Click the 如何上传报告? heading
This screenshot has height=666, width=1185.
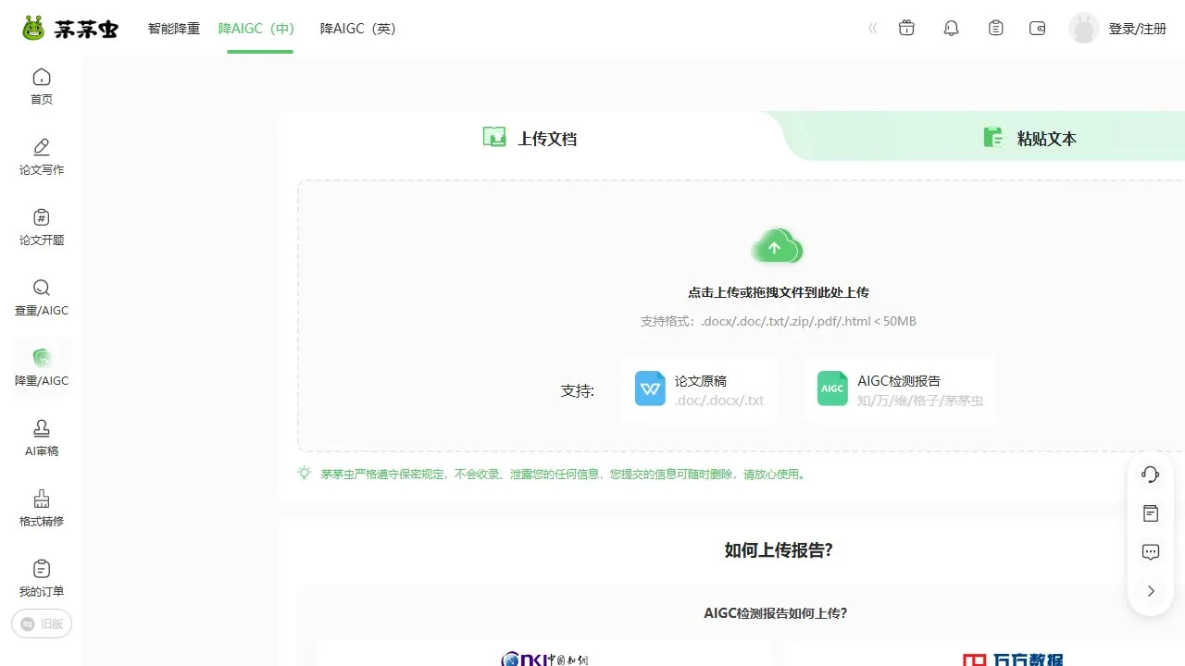779,550
